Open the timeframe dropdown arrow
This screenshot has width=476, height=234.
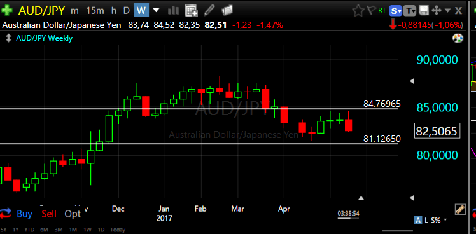156,11
